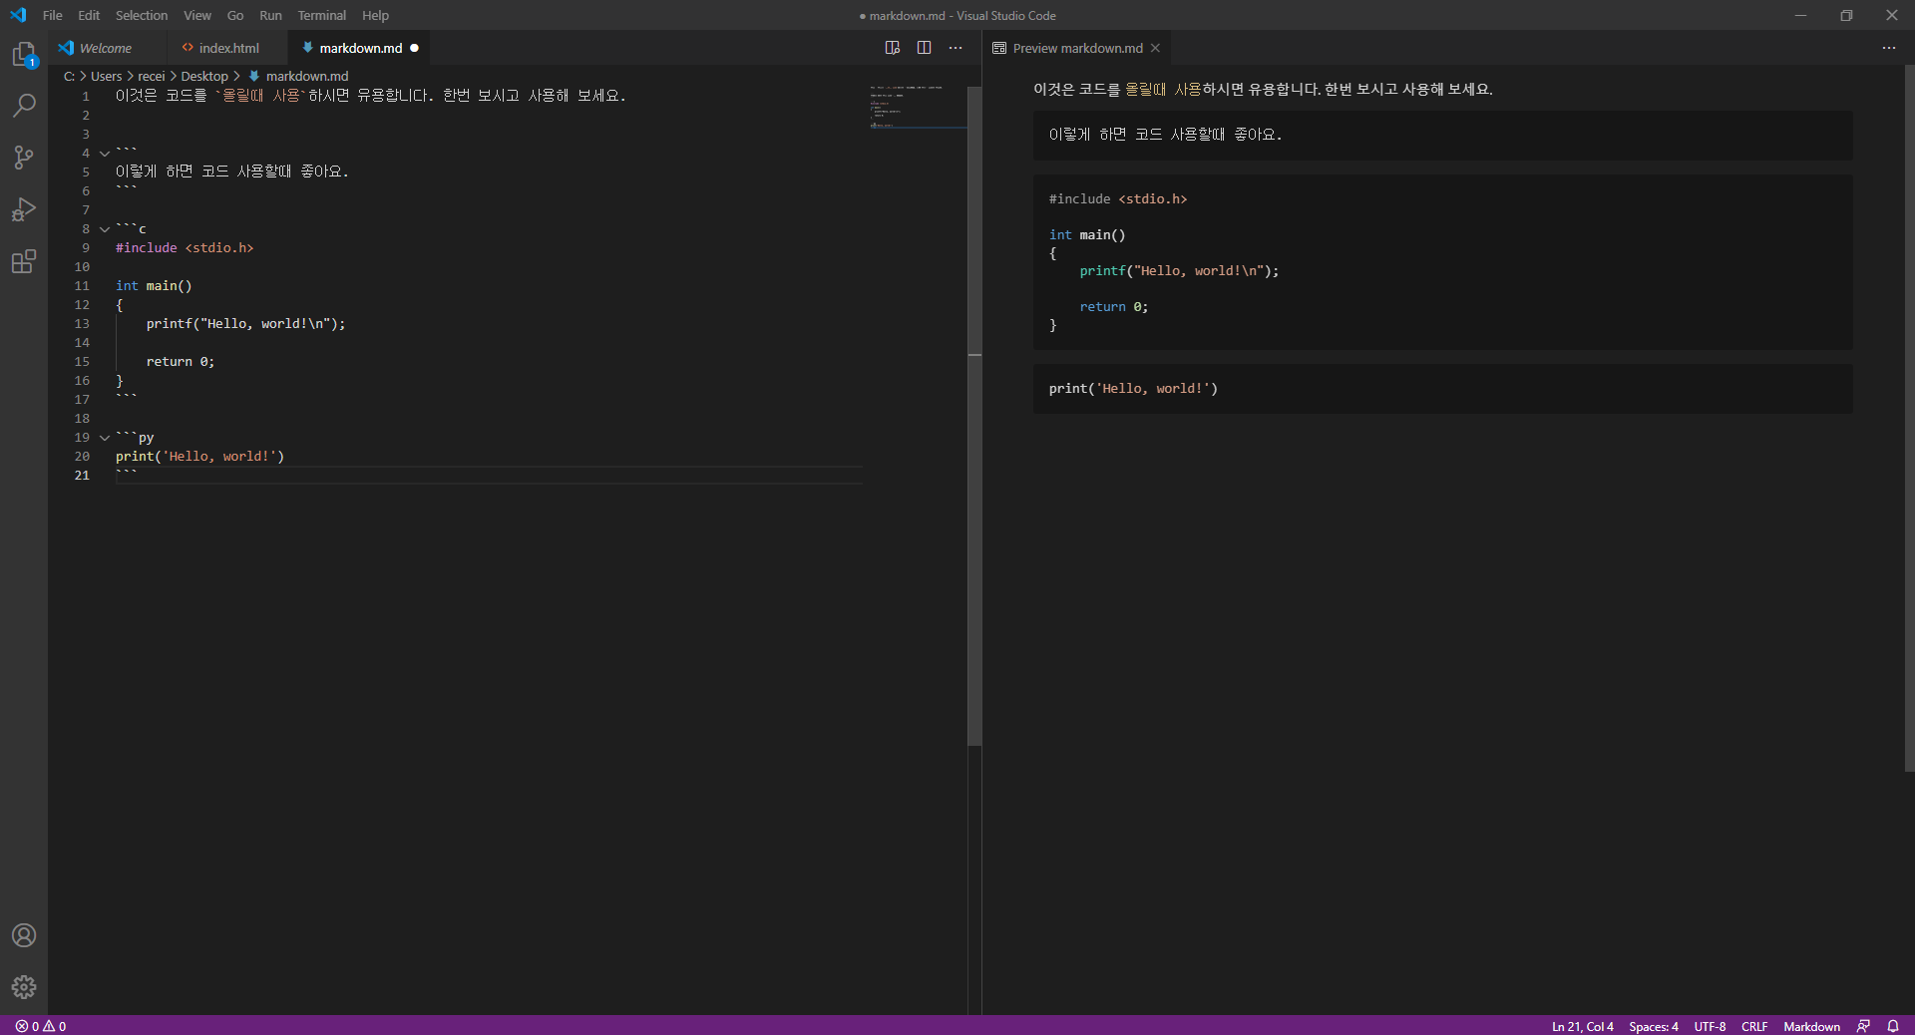Click line number 1 in gutter

(86, 97)
